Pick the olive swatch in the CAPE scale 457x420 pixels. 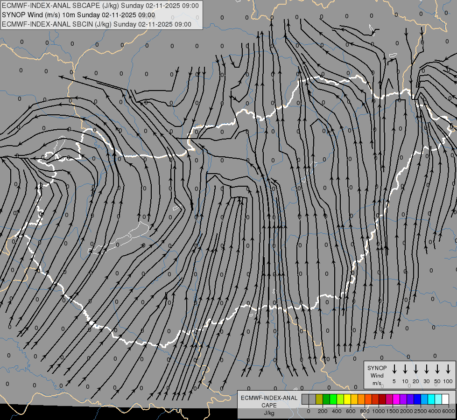pyautogui.click(x=319, y=399)
